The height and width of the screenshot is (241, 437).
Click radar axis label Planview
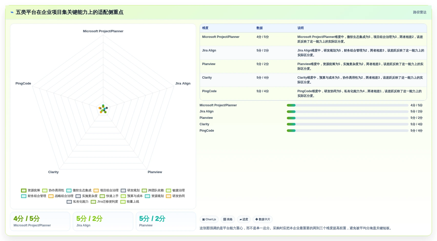pos(155,172)
